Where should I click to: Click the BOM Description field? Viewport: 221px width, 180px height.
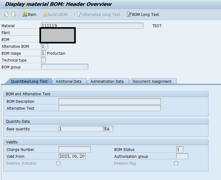click(x=110, y=101)
